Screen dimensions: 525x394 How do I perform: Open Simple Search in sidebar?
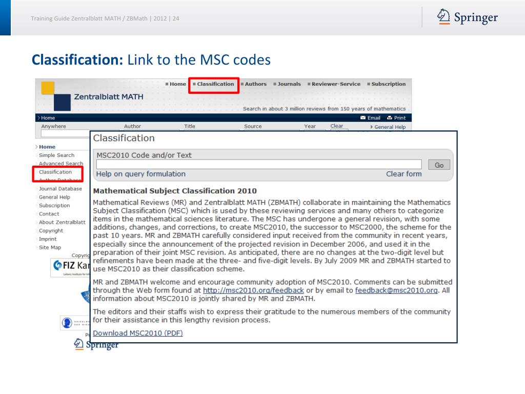pos(56,155)
